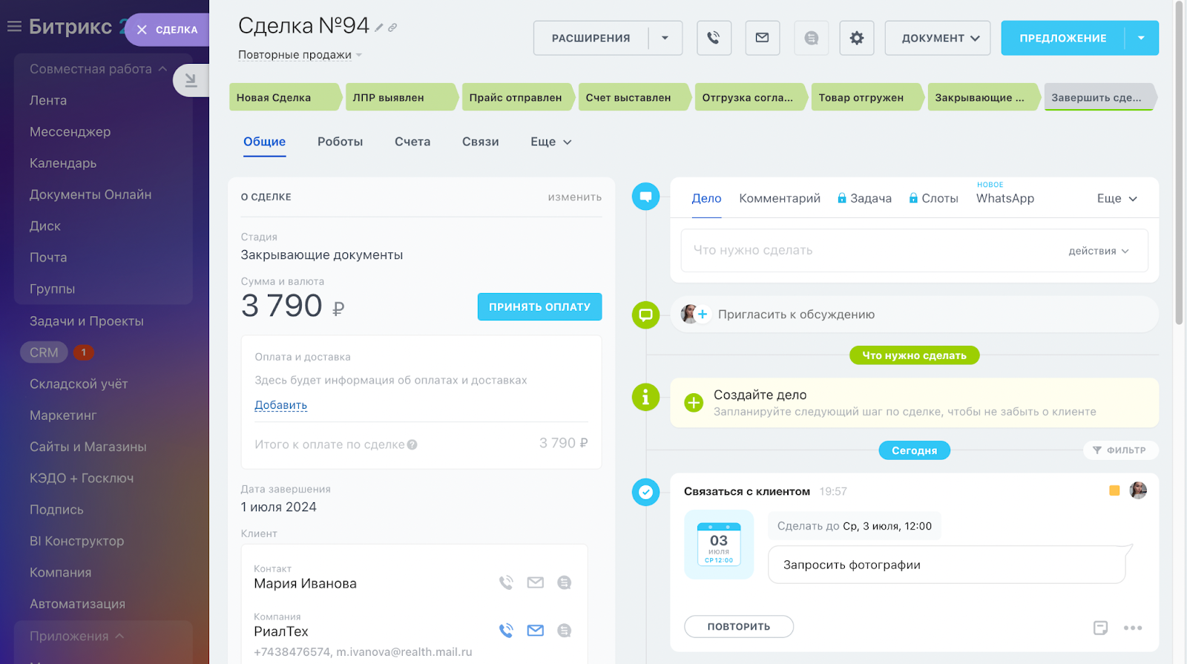Email company РиалТех via envelope icon

coord(536,631)
